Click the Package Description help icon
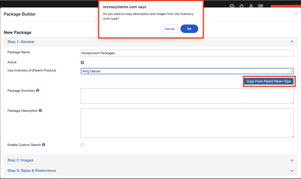Viewport: 301px width, 179px height. [40, 111]
